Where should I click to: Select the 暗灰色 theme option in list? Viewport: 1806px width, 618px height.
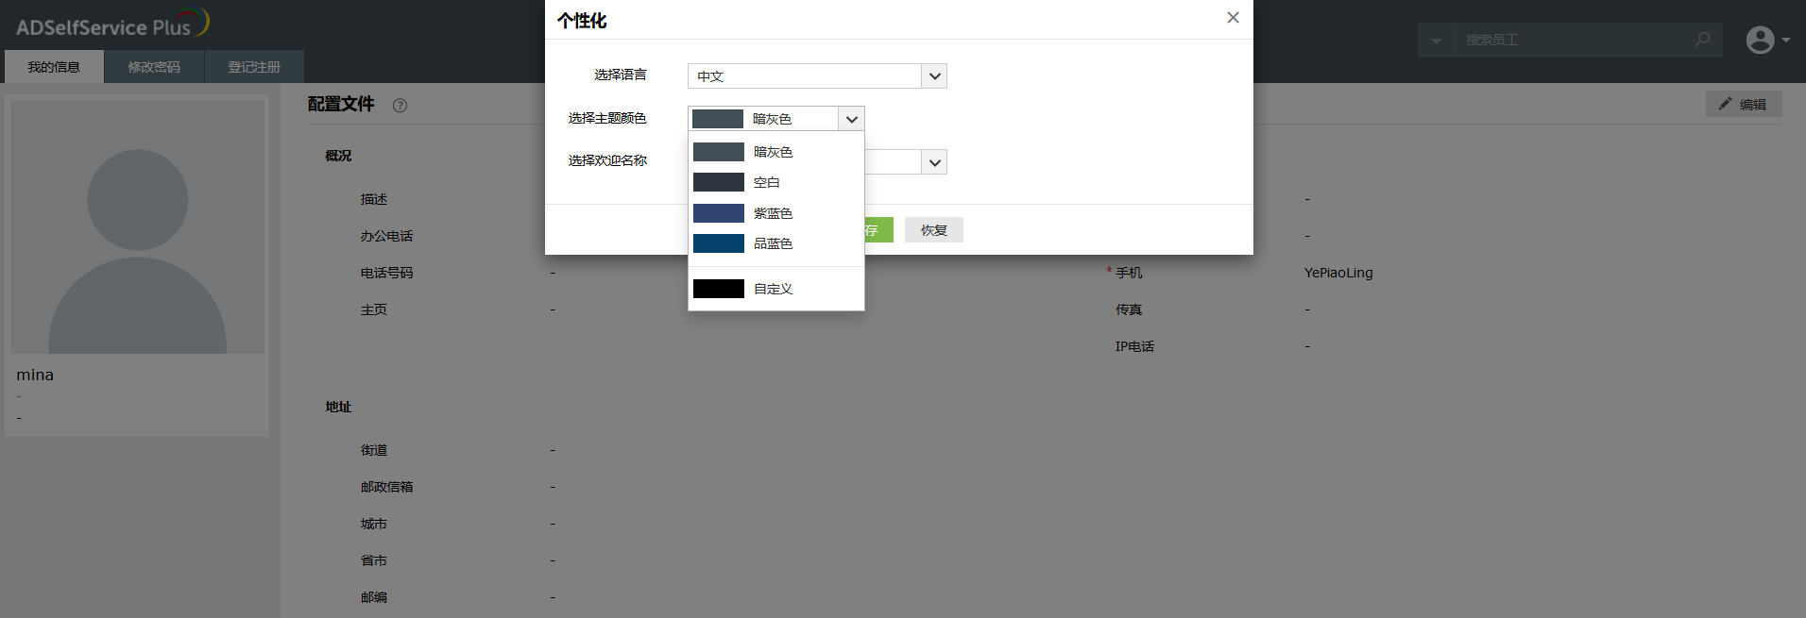[775, 152]
